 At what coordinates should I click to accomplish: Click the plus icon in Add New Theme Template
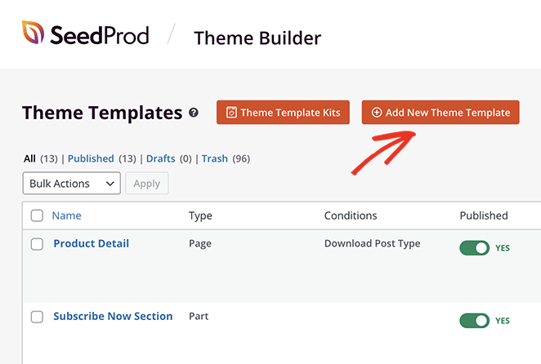(x=377, y=113)
